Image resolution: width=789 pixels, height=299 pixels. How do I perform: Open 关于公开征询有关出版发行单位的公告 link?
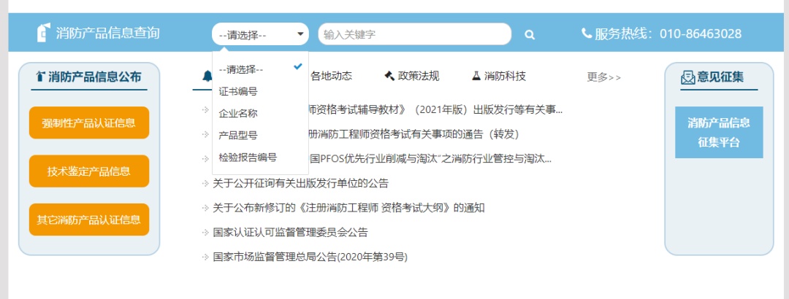pyautogui.click(x=300, y=184)
